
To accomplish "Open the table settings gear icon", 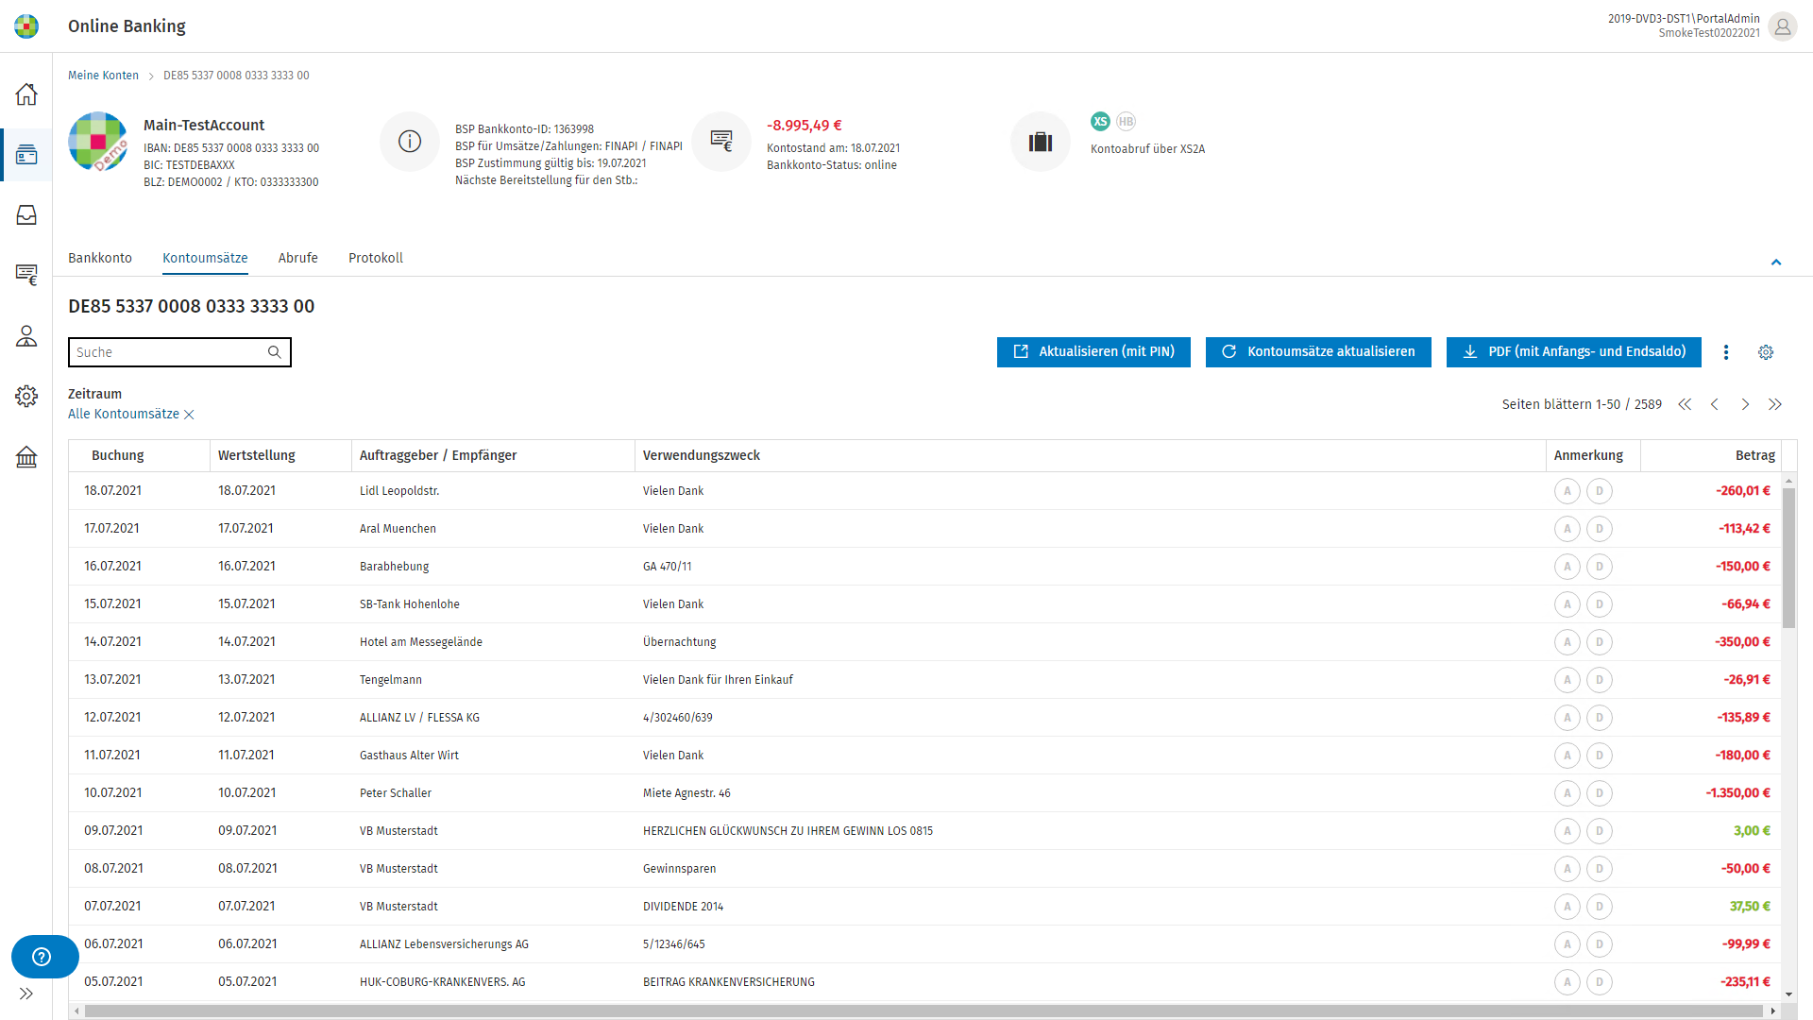I will pos(1766,352).
